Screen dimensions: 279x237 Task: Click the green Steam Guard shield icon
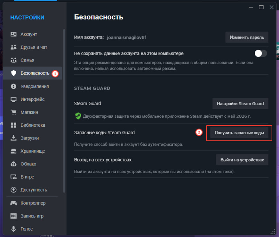(x=78, y=116)
